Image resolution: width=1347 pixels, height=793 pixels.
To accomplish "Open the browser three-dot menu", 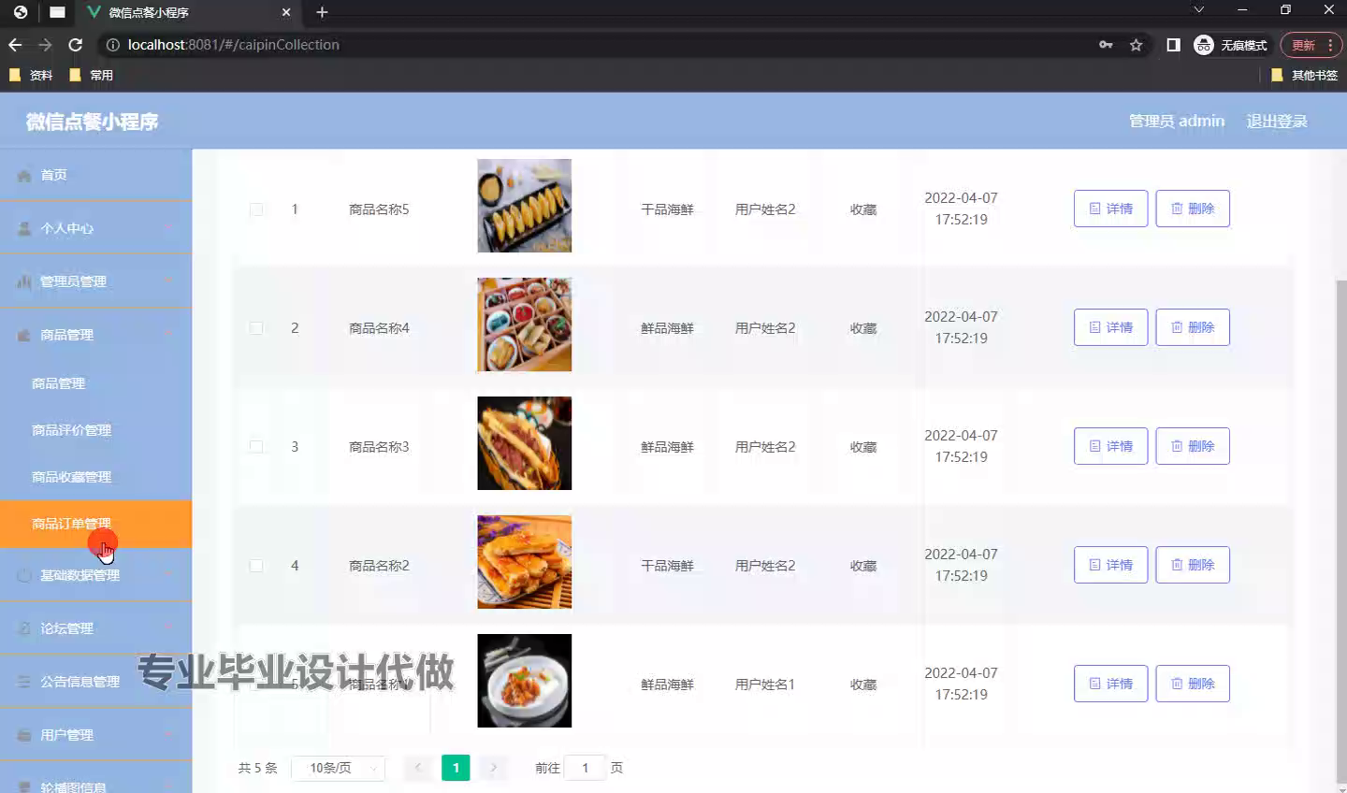I will coord(1330,45).
